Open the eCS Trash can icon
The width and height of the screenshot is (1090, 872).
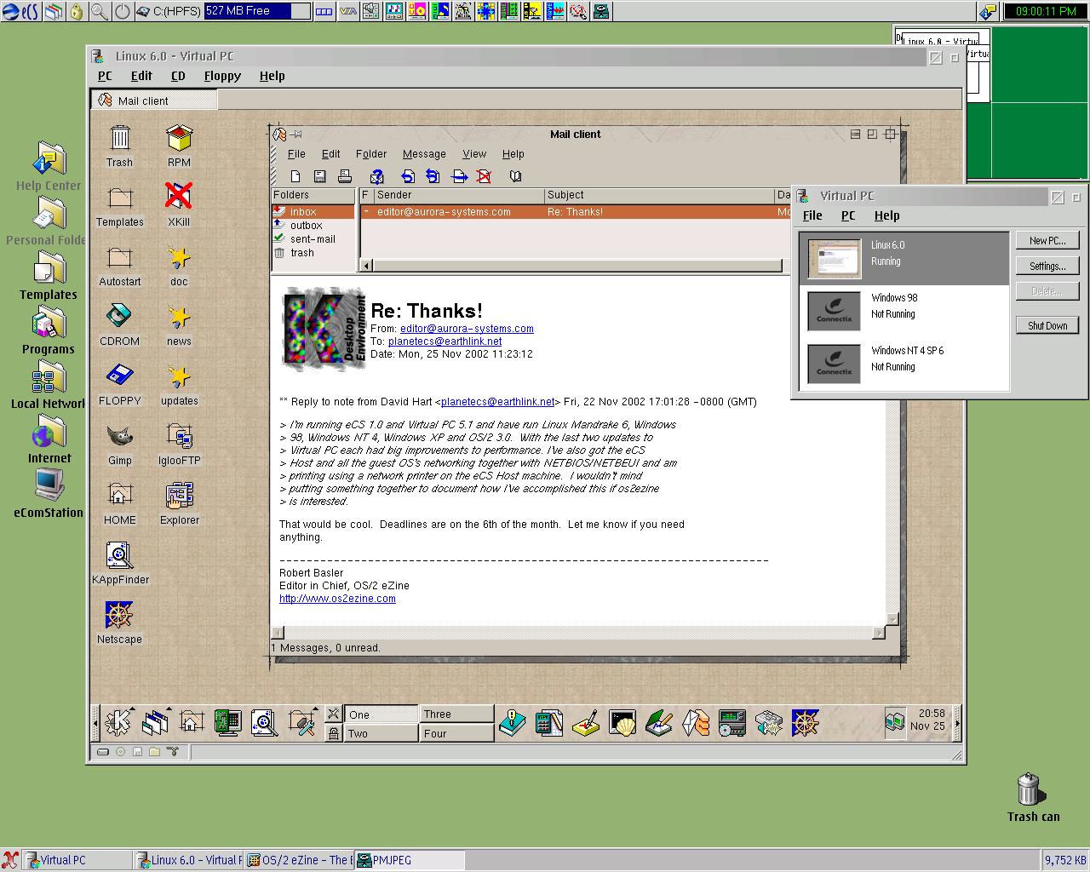point(1030,797)
